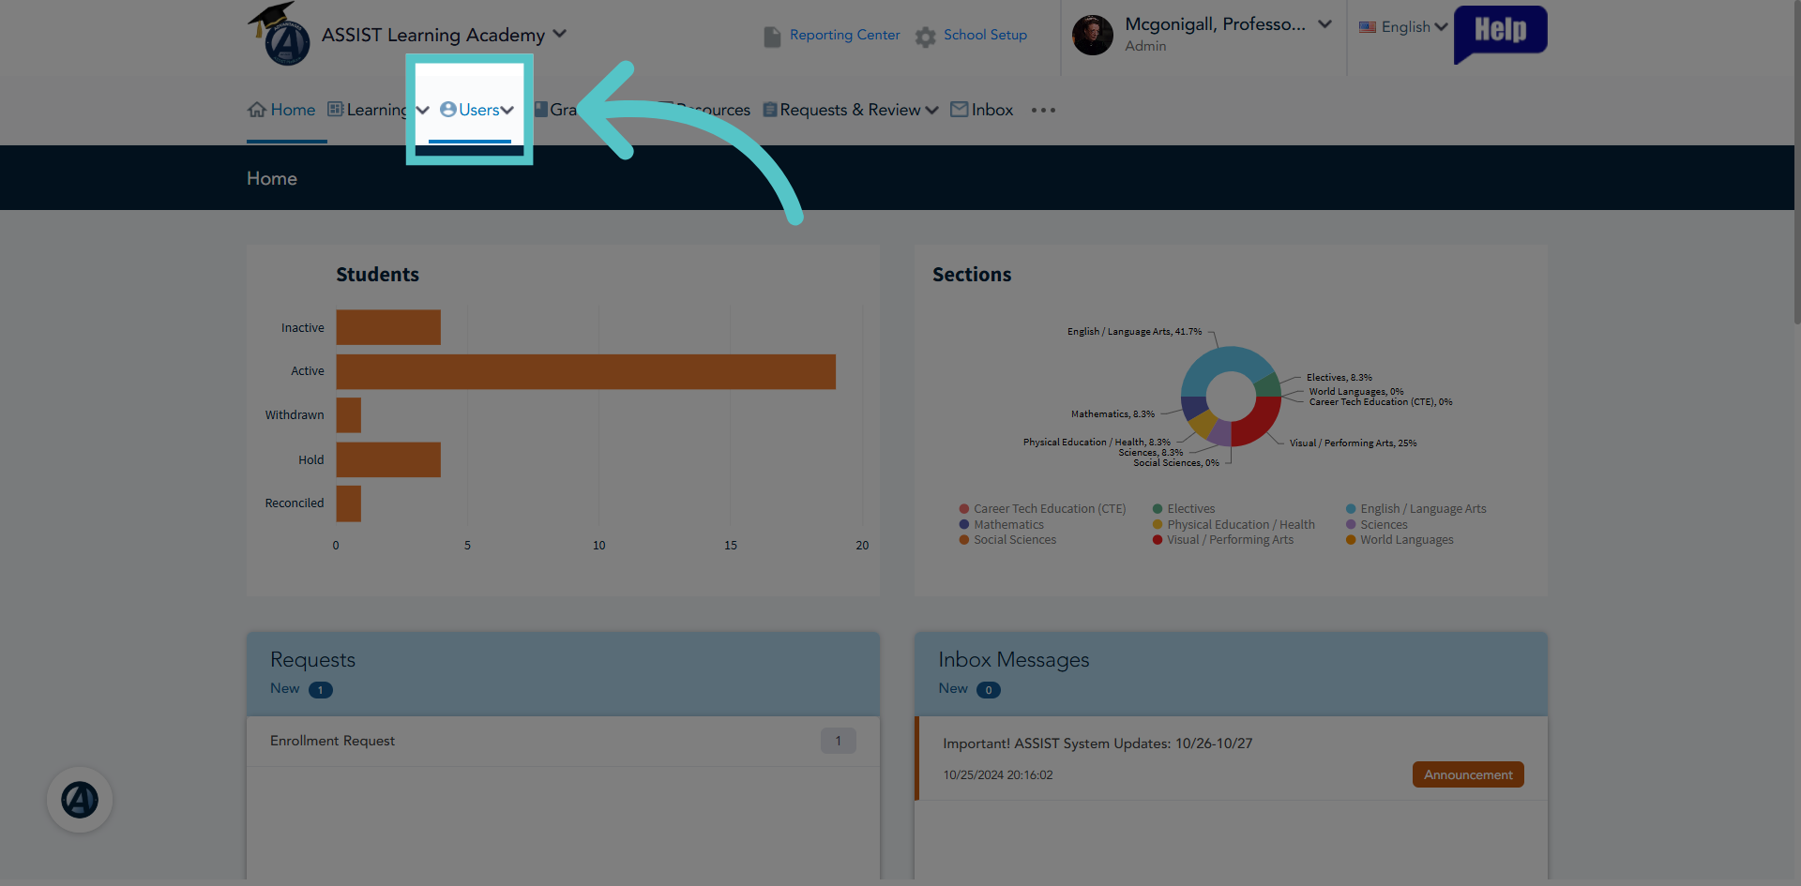The width and height of the screenshot is (1801, 886).
Task: Toggle Physical Education / Health legend swatch
Action: pos(1158,525)
